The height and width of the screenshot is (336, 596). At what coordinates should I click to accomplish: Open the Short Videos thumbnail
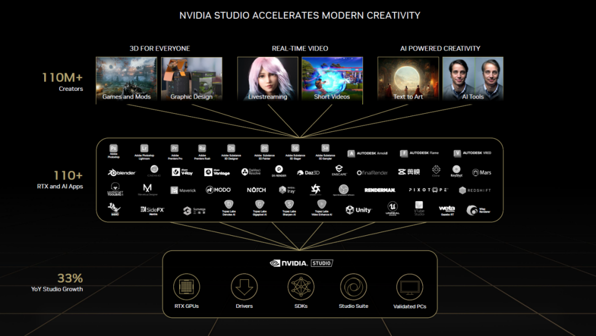click(332, 79)
